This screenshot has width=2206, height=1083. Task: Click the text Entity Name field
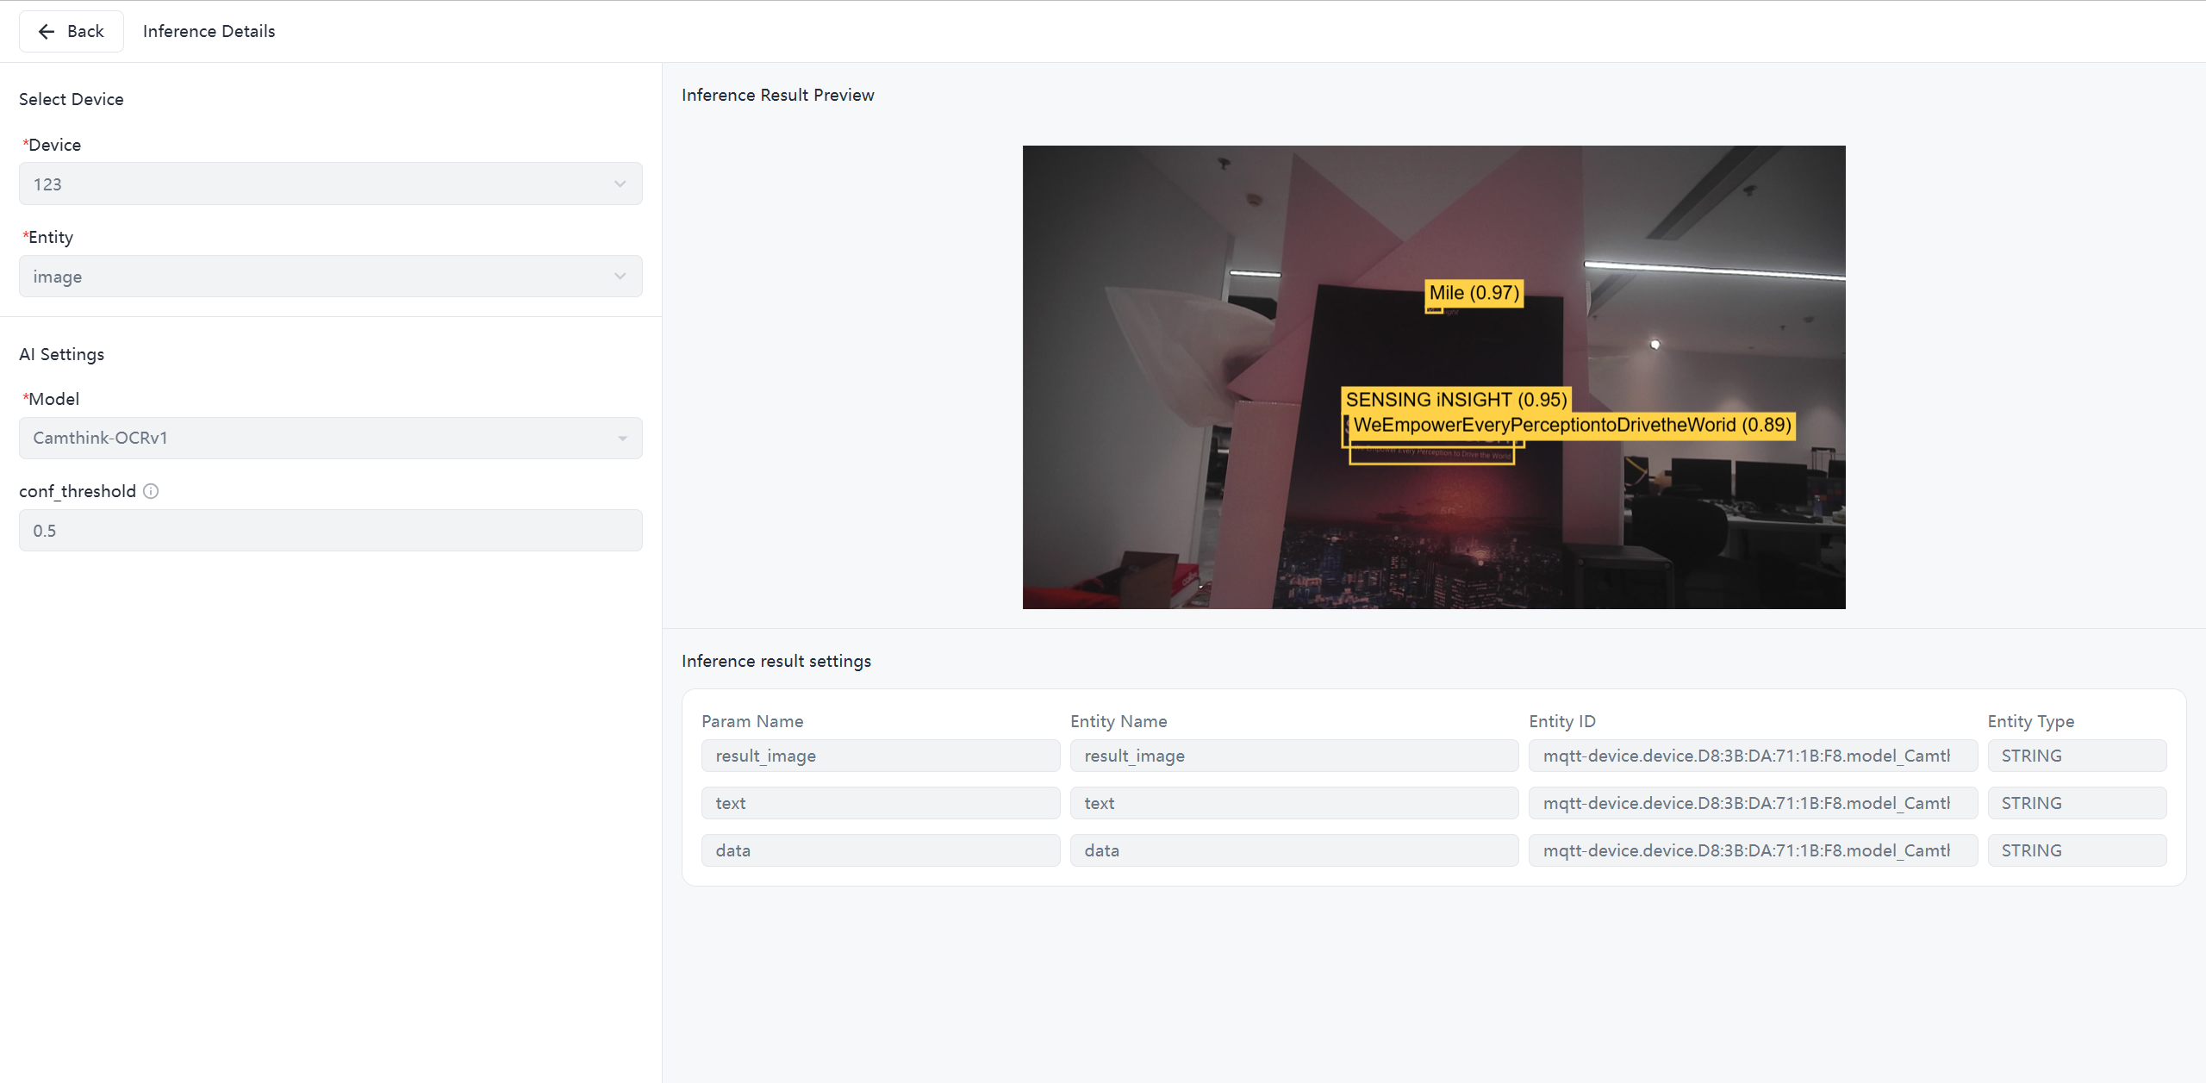coord(1293,803)
